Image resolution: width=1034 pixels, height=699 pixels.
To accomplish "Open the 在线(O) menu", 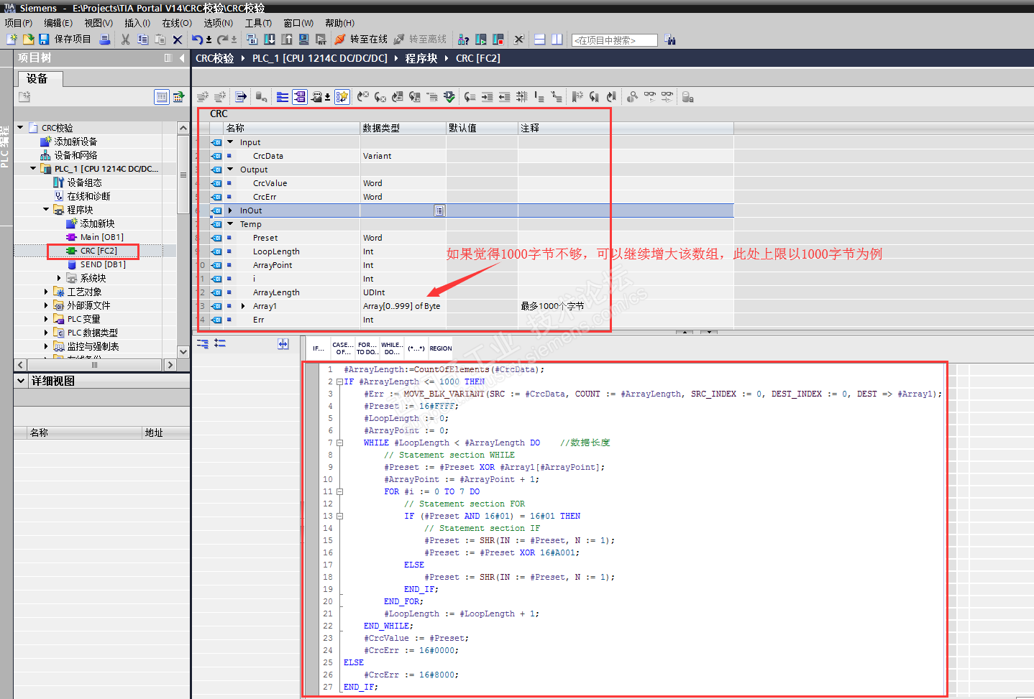I will (x=176, y=23).
